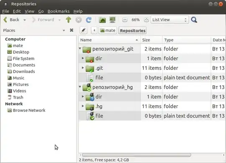Screen dimensions: 226x163
Task: Click the horizontal scrollbar thumb
Action: point(136,155)
